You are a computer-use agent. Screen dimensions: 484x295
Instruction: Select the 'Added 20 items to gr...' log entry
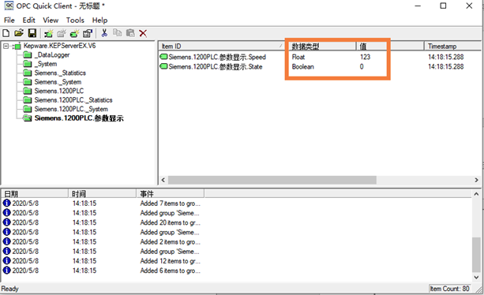(x=170, y=222)
